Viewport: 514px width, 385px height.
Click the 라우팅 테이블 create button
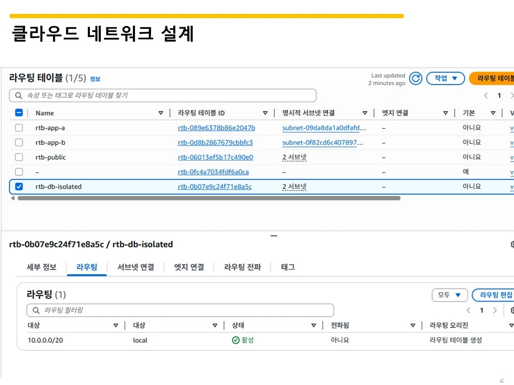(492, 78)
